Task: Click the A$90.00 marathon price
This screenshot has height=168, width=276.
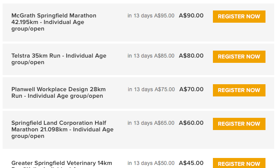Action: (191, 15)
